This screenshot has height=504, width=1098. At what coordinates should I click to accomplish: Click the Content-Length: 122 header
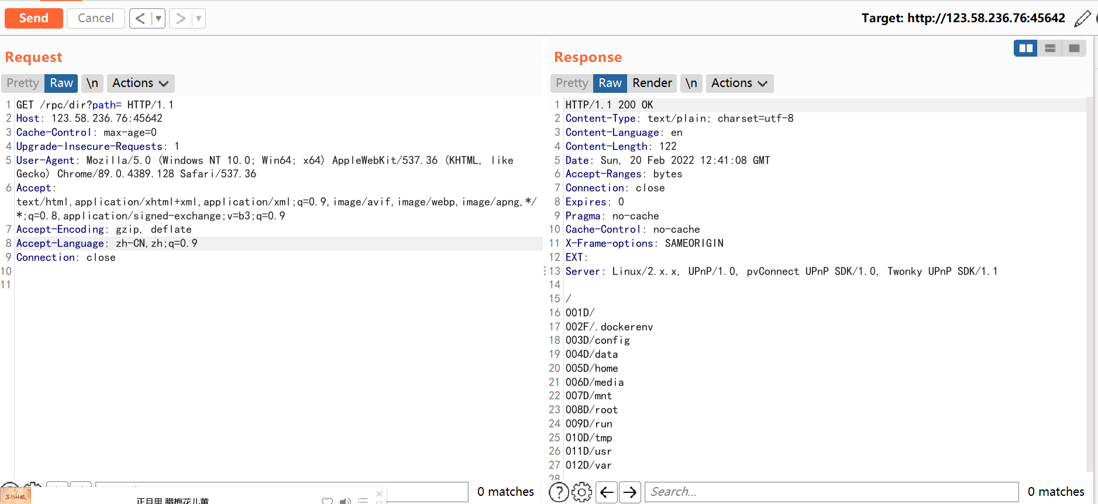click(621, 147)
